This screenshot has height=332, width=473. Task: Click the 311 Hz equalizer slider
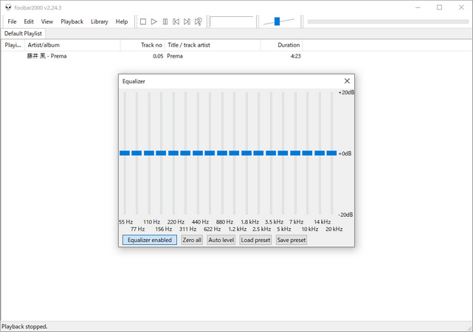(185, 153)
